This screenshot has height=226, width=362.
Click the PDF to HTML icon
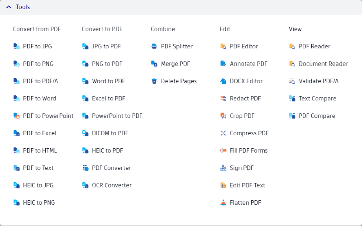[16, 151]
